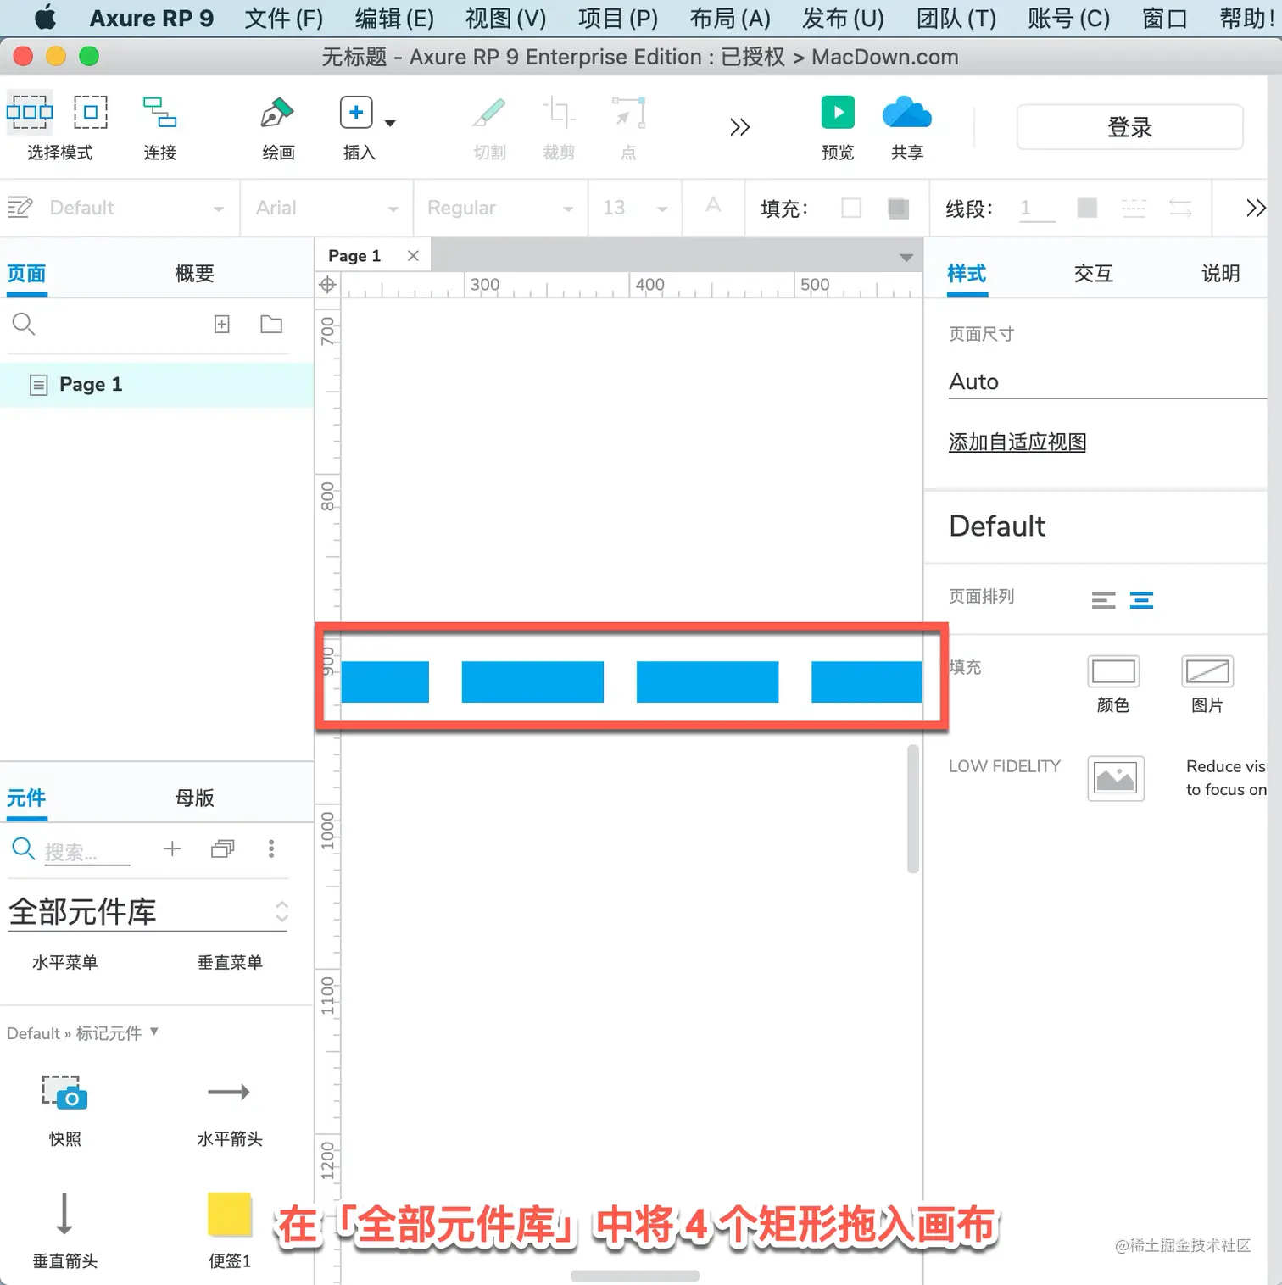The image size is (1282, 1285).
Task: Click the add library plus icon
Action: 172,848
